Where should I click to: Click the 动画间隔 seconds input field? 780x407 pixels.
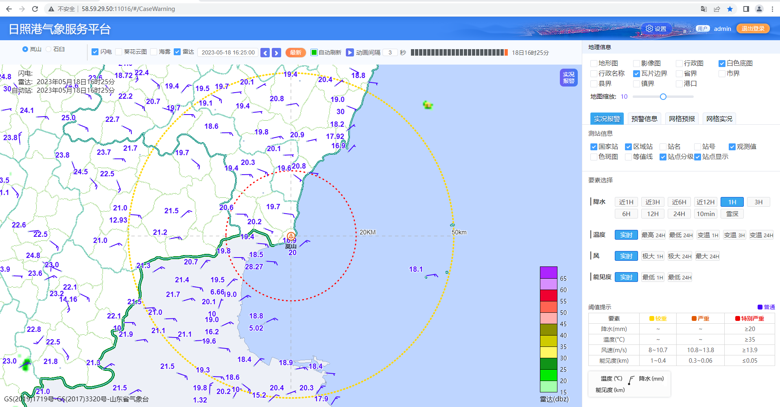point(390,52)
